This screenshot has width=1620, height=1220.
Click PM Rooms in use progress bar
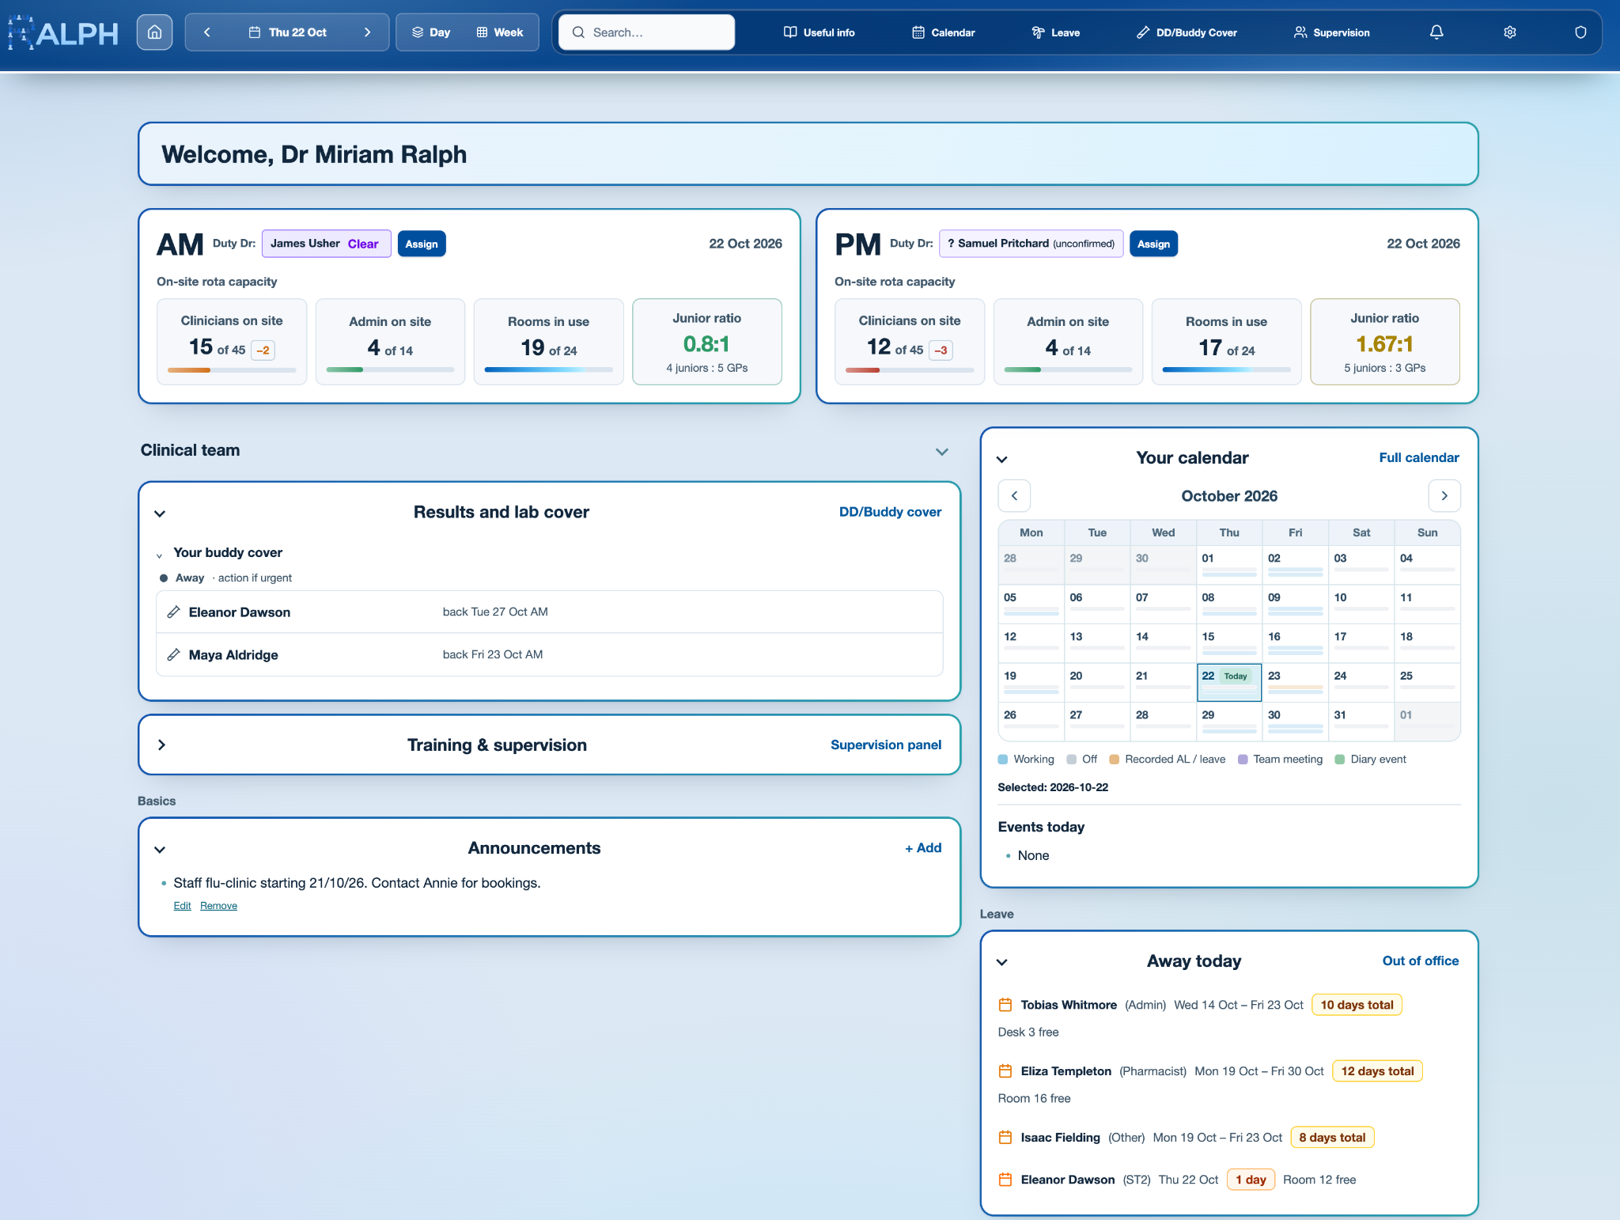(x=1226, y=369)
